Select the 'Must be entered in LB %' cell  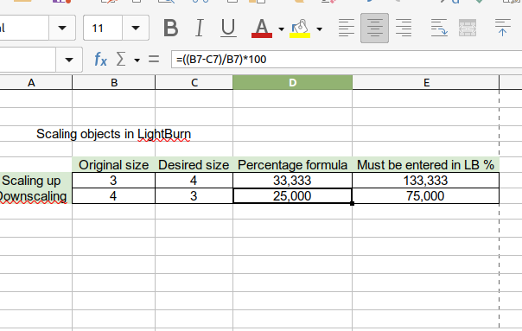click(426, 165)
